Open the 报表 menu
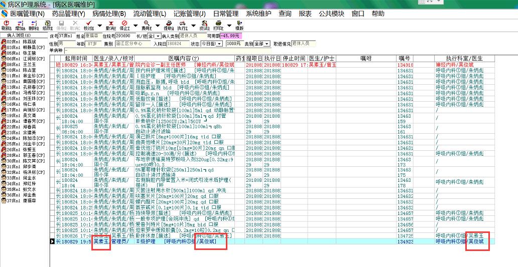Screen dimensions: 518x267 pyautogui.click(x=305, y=14)
